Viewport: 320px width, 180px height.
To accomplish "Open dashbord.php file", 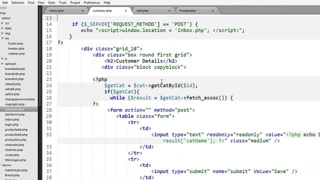I will click(14, 114).
